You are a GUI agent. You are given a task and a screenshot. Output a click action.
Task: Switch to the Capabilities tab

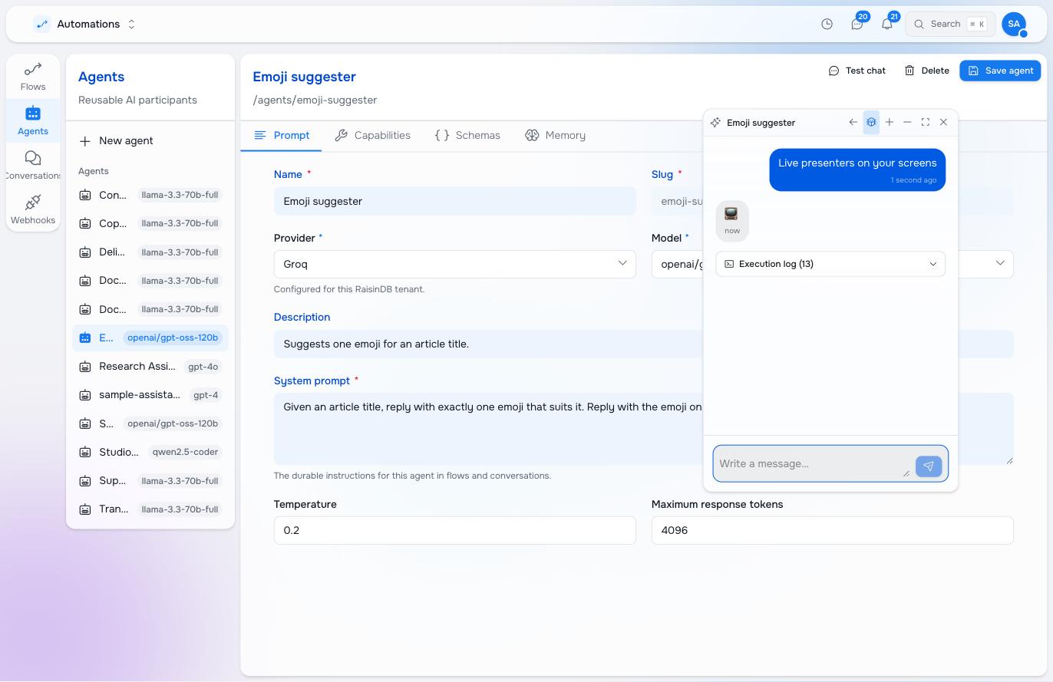372,136
